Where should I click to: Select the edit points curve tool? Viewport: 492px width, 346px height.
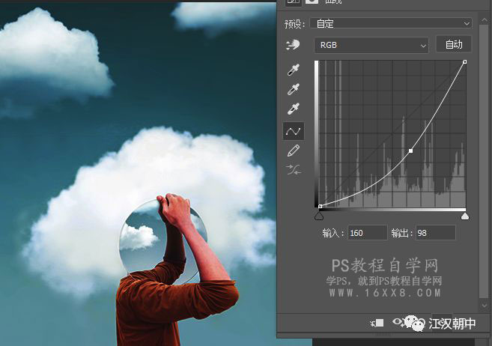(294, 131)
